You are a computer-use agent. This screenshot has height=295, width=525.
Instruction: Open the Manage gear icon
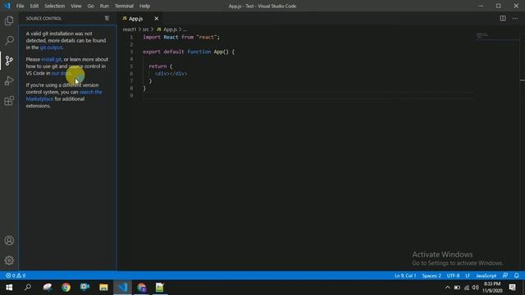[x=9, y=261]
